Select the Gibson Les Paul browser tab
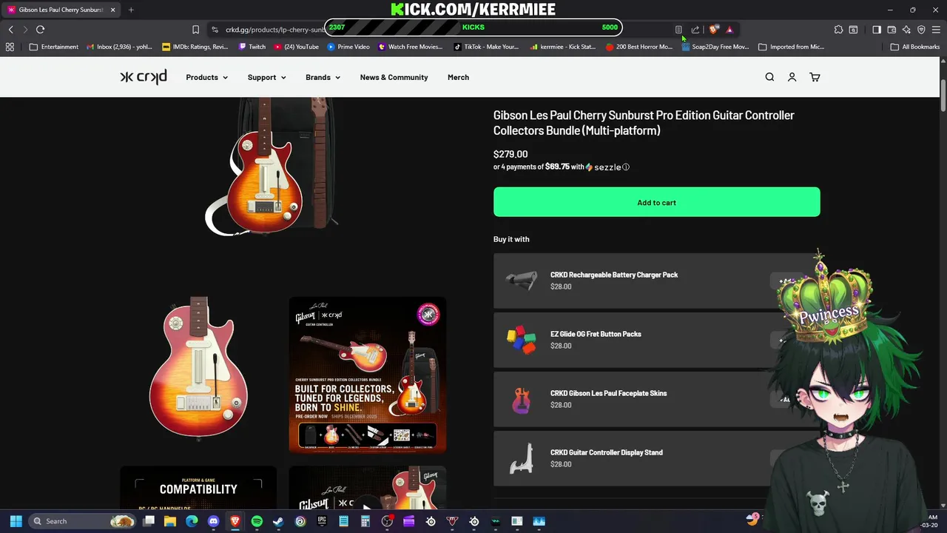947x533 pixels. 59,10
